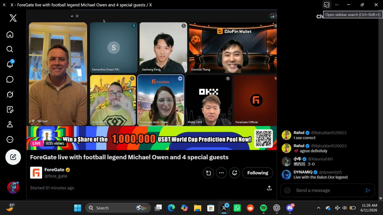Open Discord from the taskbar
The image size is (383, 215).
(290, 208)
